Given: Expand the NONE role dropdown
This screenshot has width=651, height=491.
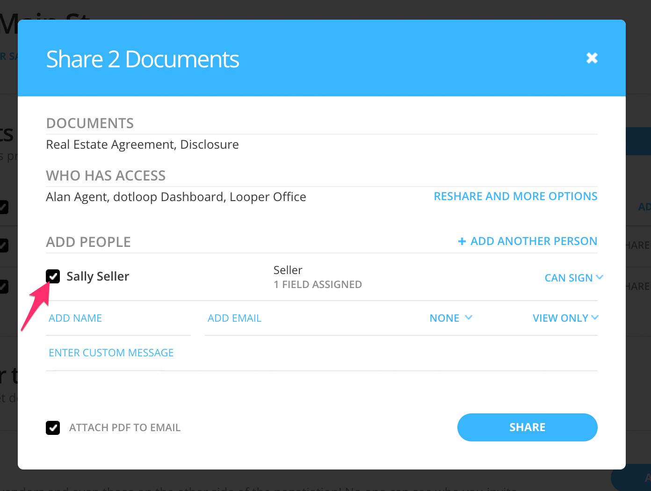Looking at the screenshot, I should point(450,318).
